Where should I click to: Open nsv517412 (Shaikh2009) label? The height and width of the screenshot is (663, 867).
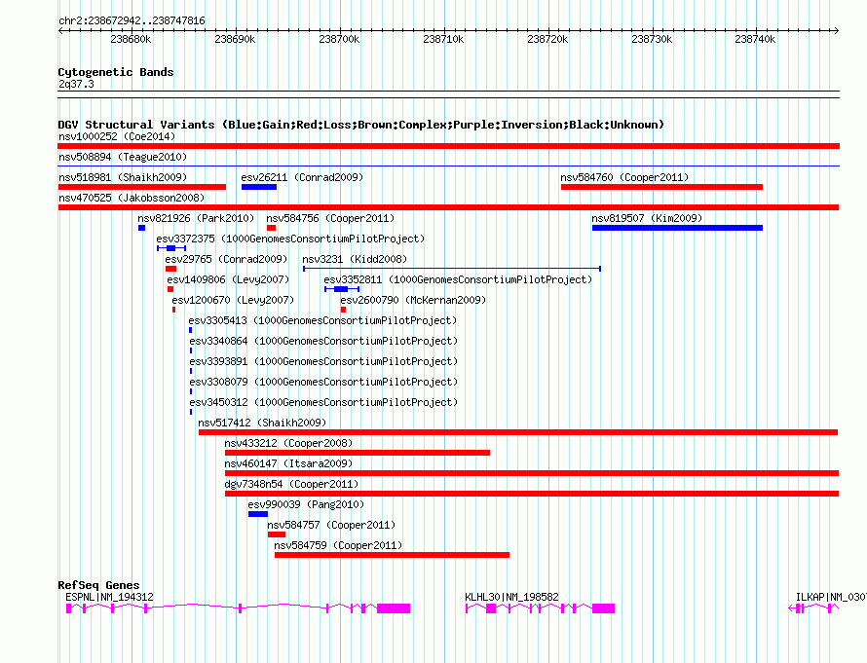262,423
